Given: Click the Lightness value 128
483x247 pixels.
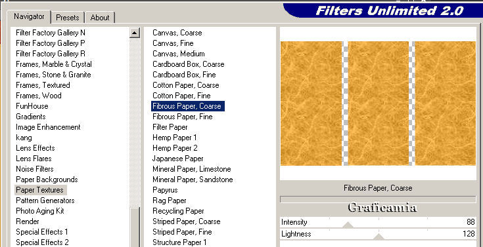Looking at the screenshot, I should [469, 233].
